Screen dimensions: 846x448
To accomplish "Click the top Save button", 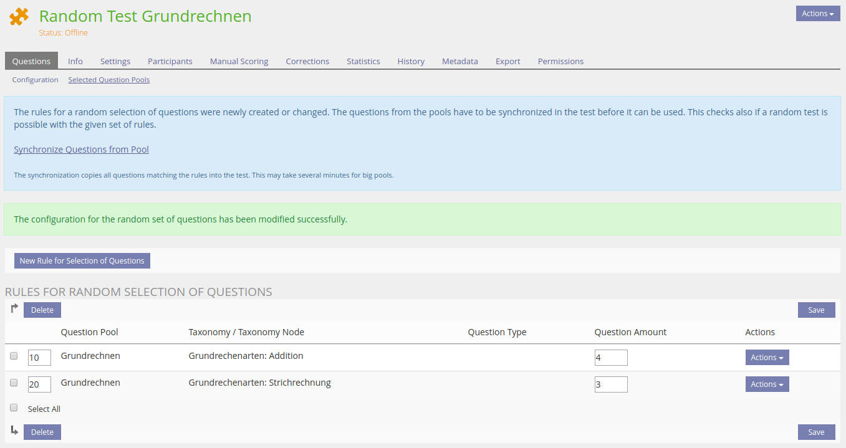I will coord(816,310).
